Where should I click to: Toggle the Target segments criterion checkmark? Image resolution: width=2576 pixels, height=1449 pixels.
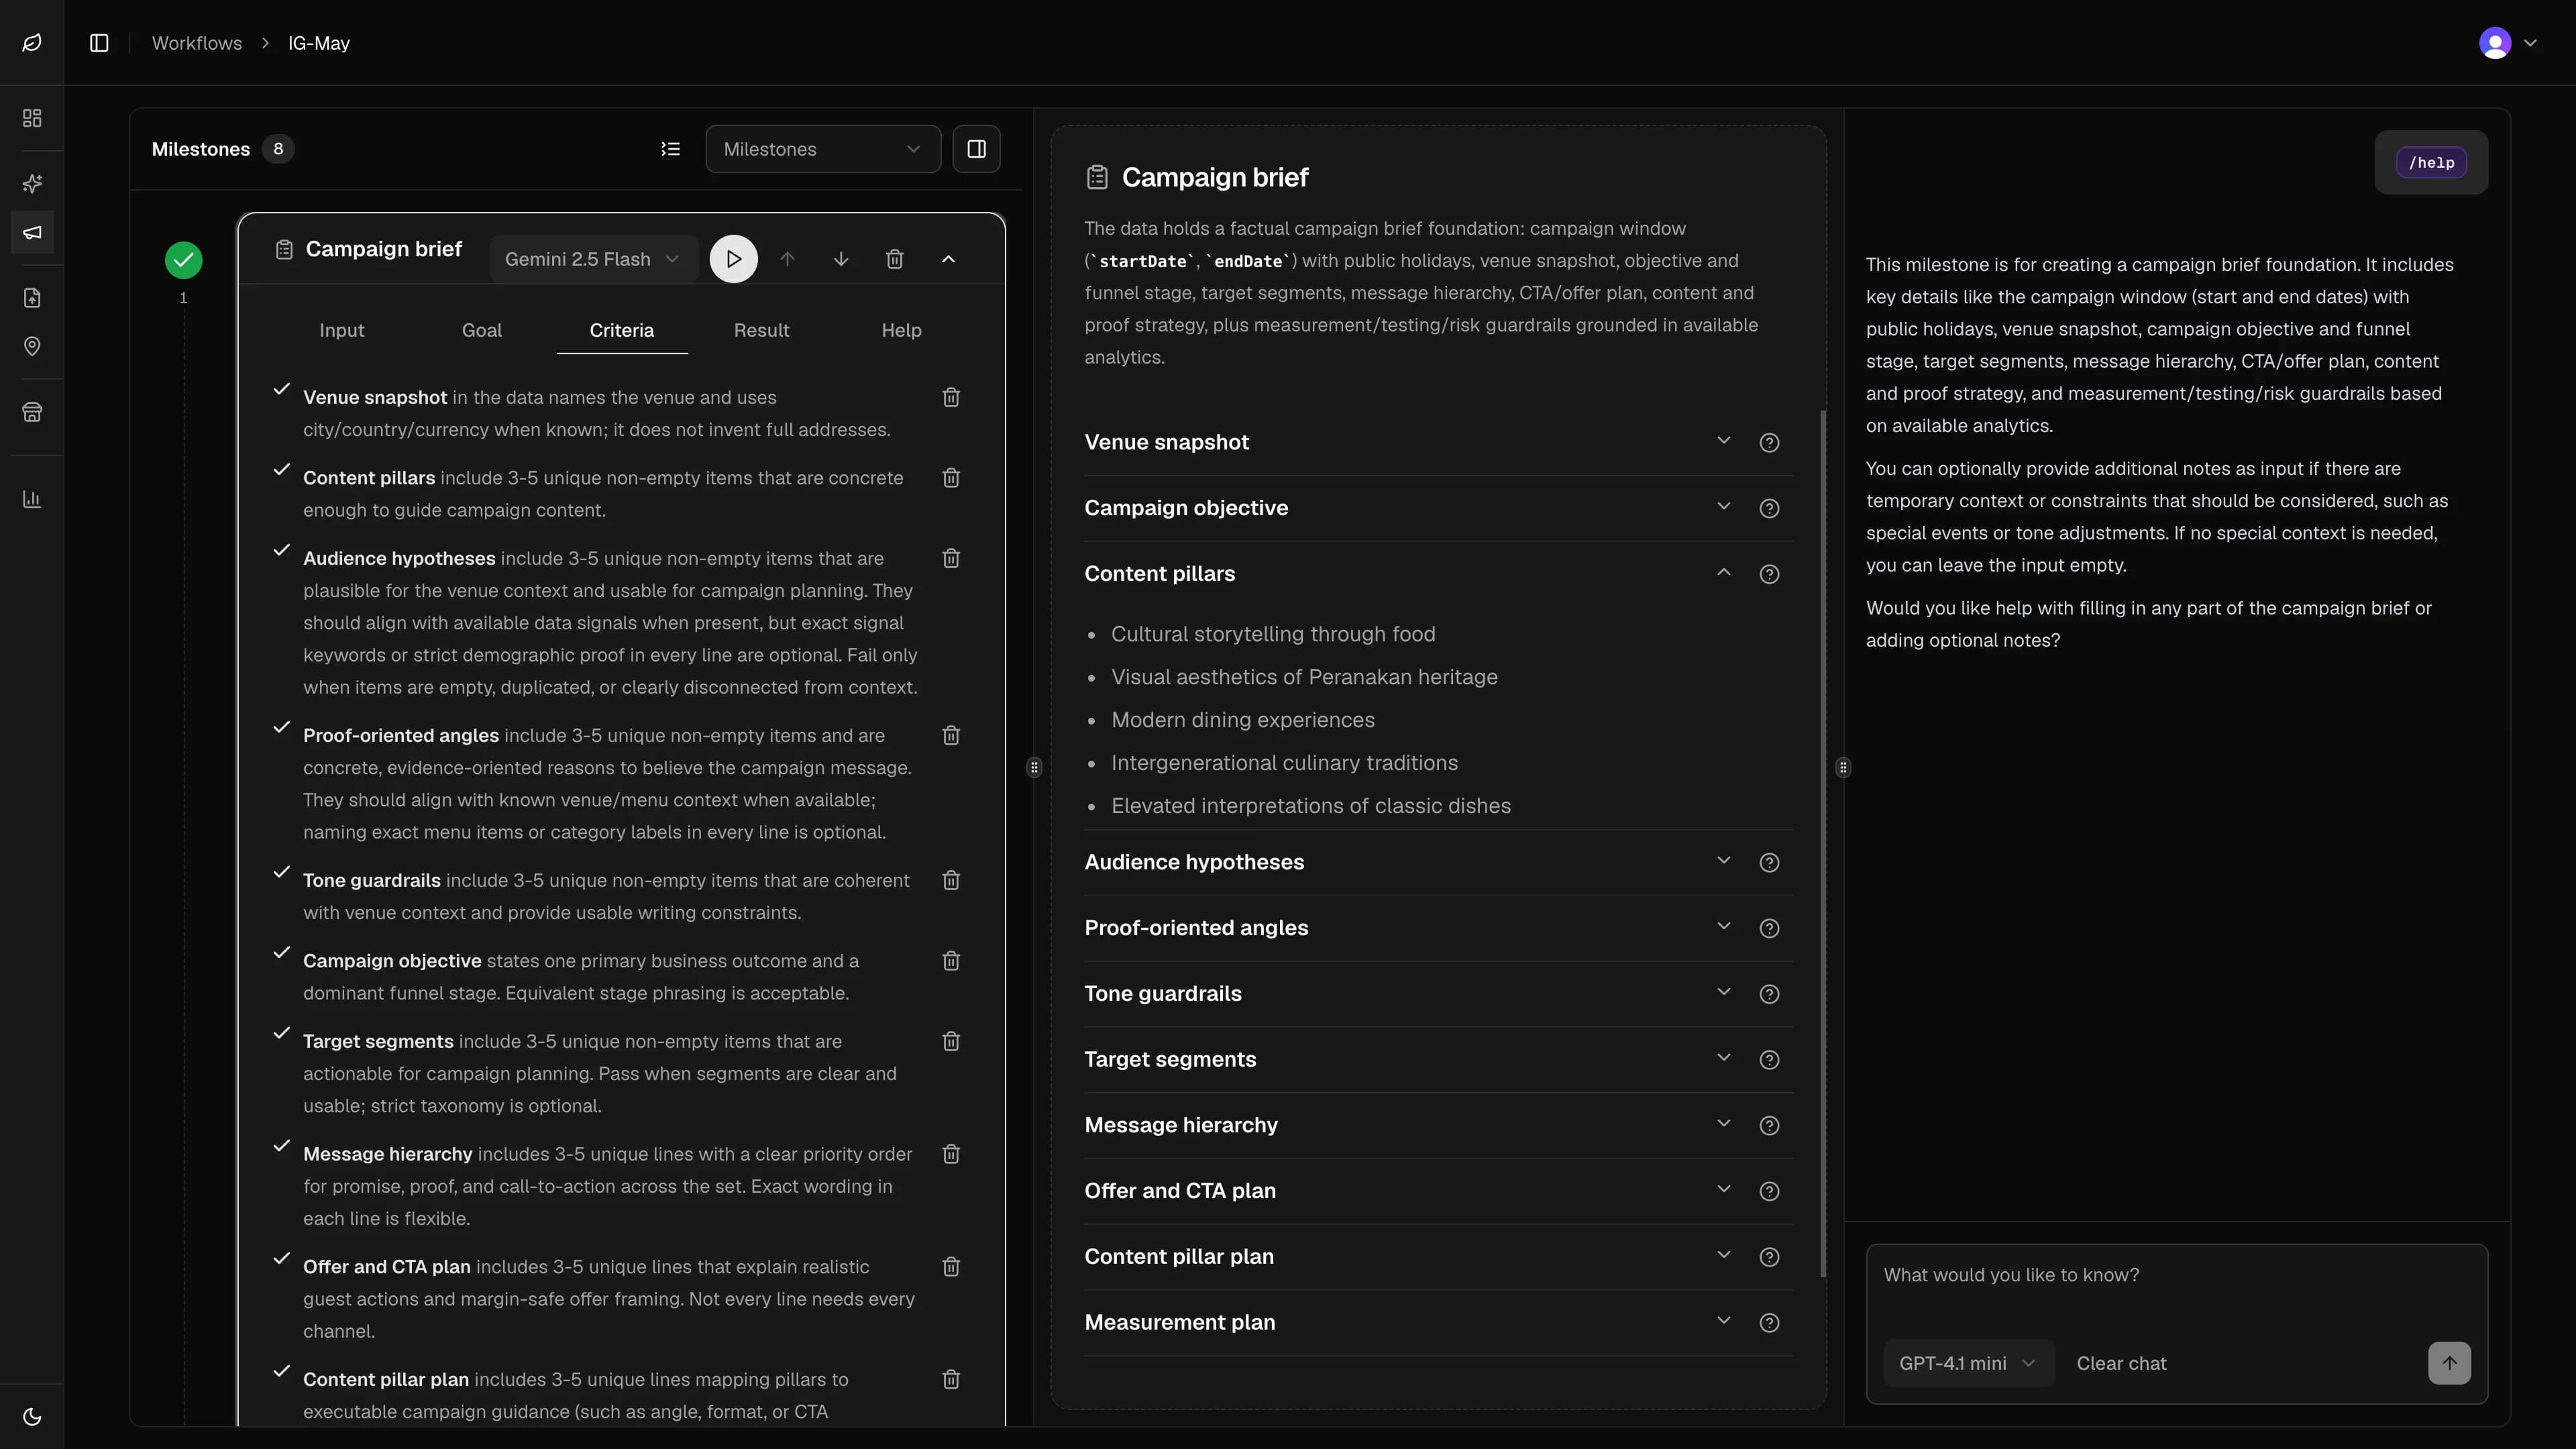point(282,1033)
